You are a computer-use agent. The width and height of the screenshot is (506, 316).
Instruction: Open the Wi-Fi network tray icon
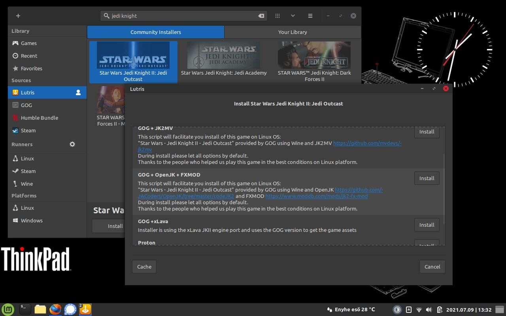point(419,310)
